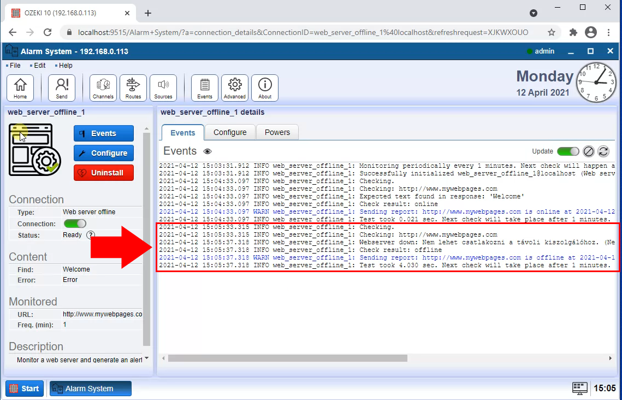Click the Find value 'Welcome'
The width and height of the screenshot is (622, 400).
(76, 269)
